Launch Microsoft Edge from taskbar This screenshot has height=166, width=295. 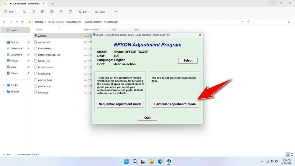[160, 161]
